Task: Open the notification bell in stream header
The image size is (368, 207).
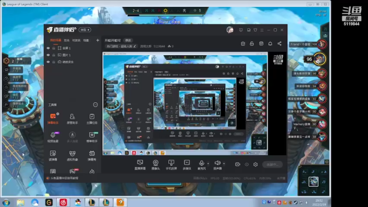Action: point(270,44)
